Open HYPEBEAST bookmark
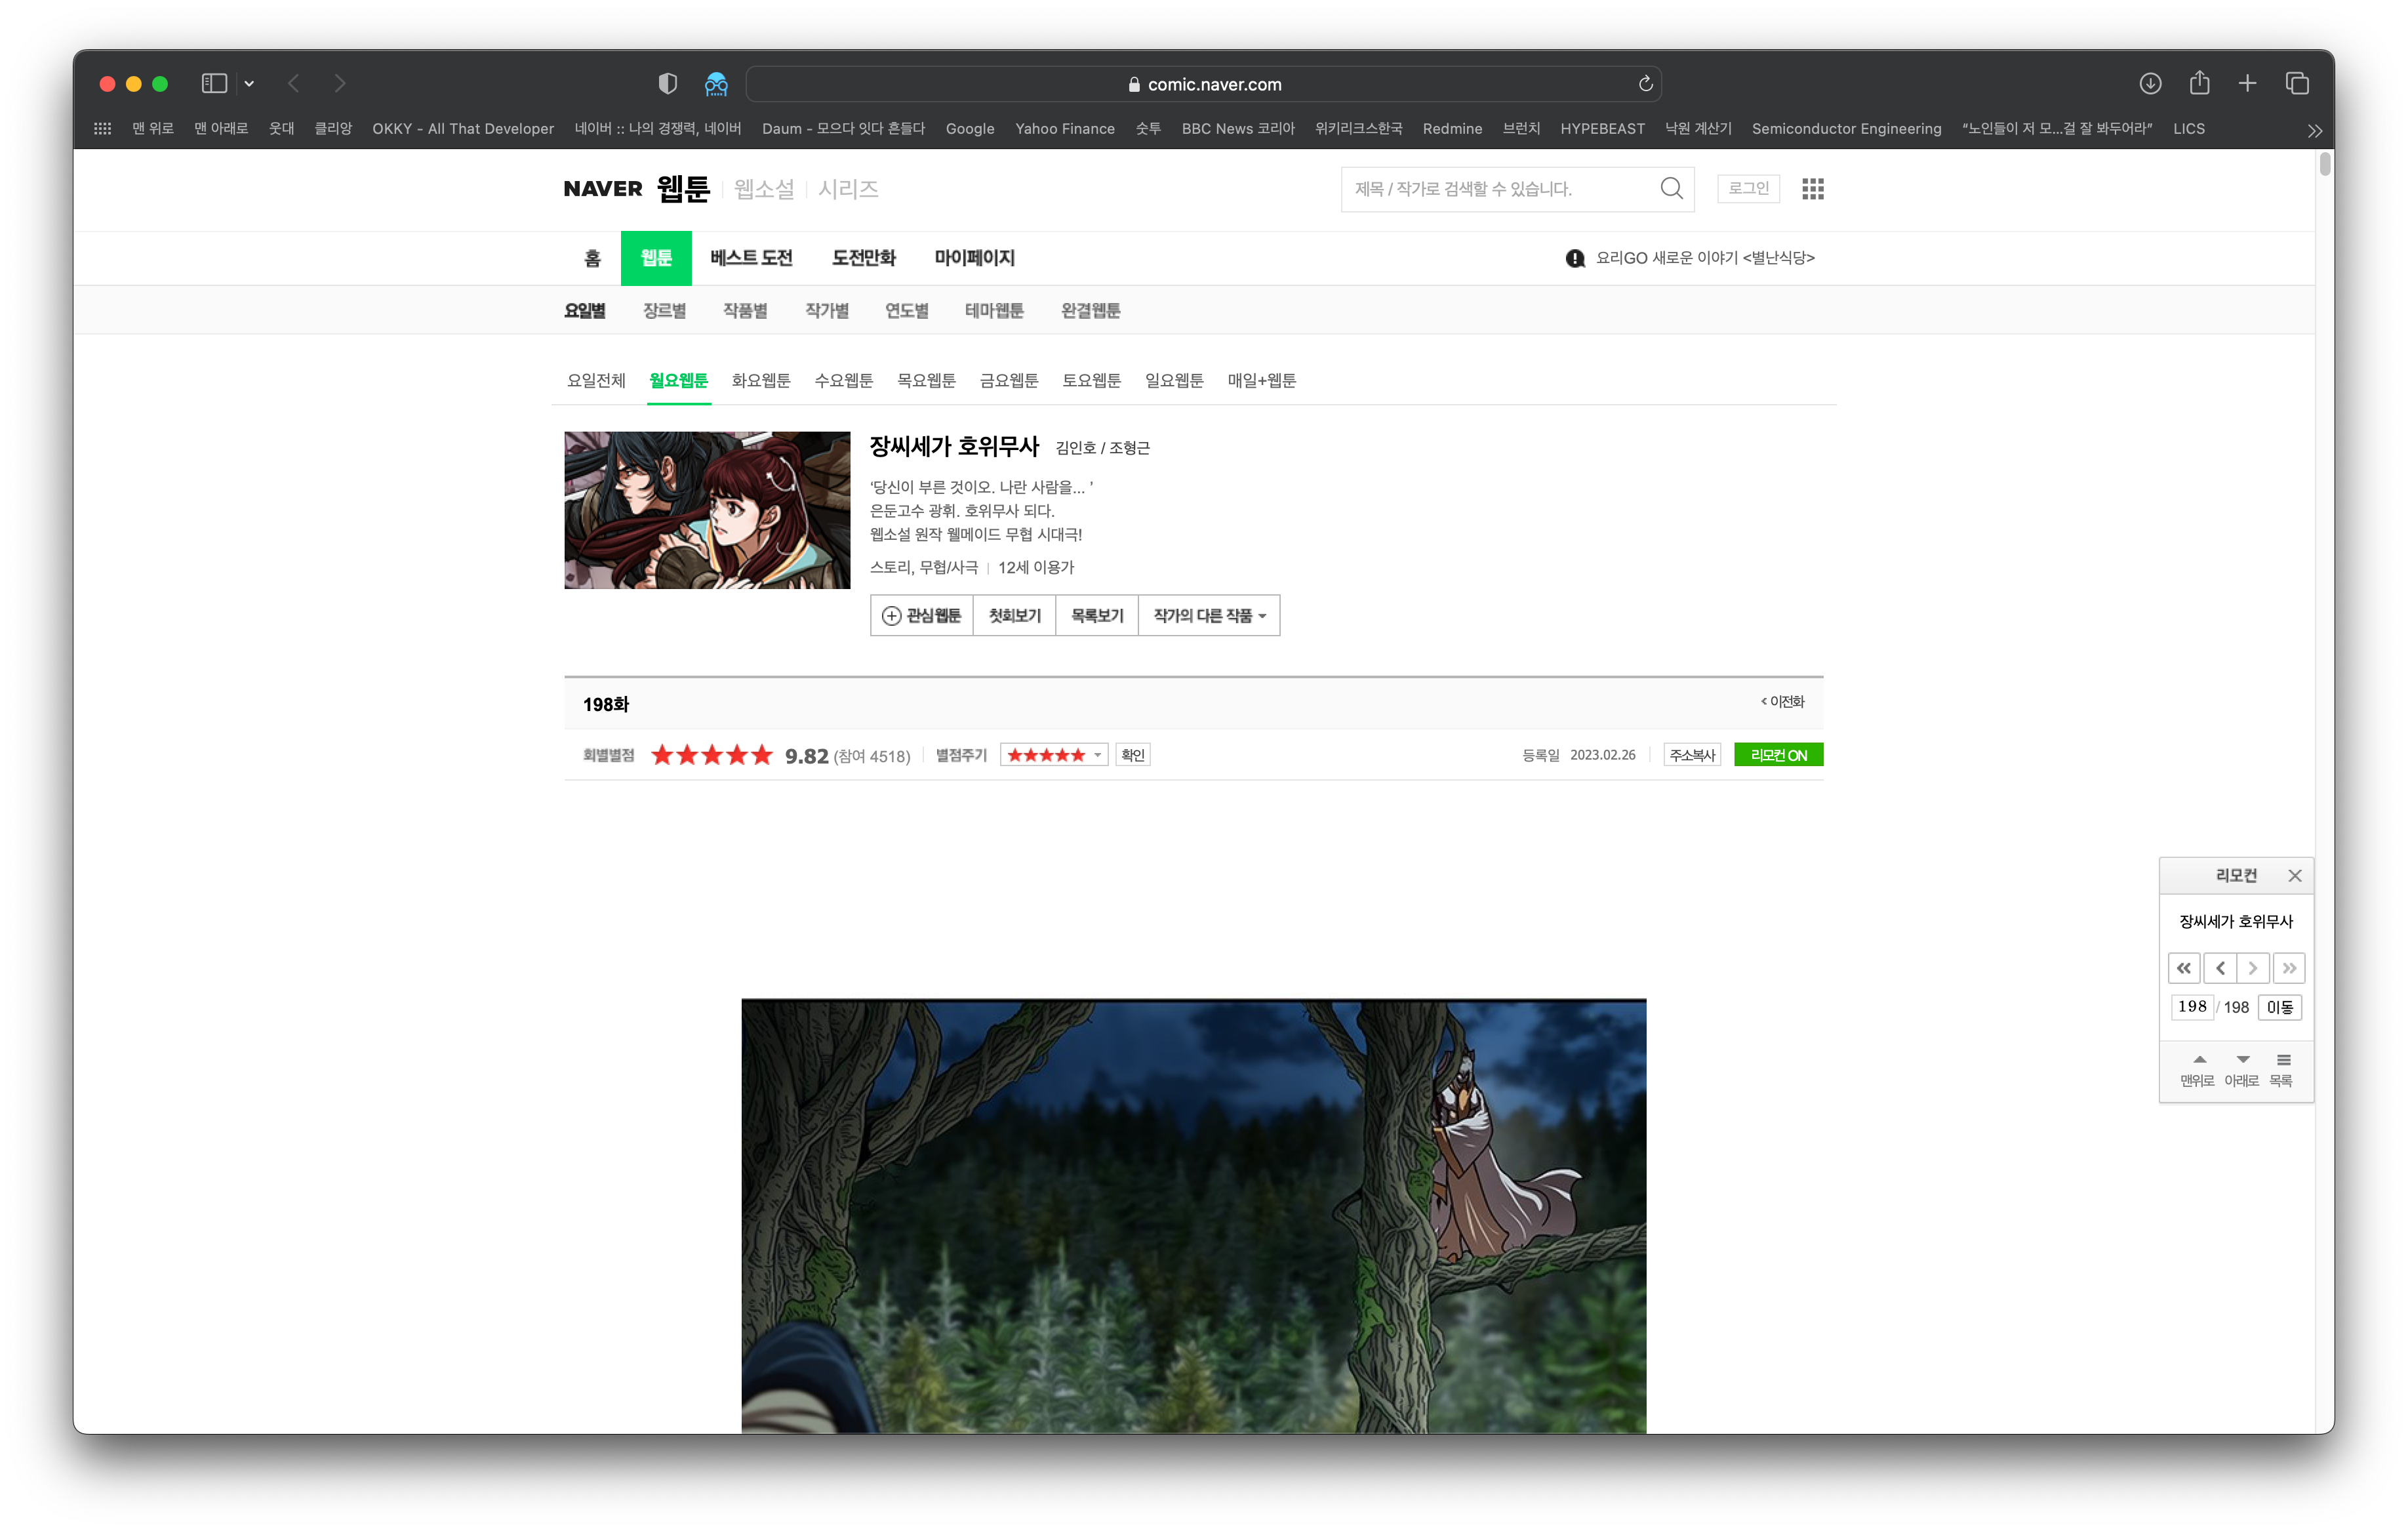The image size is (2408, 1531). 1602,129
